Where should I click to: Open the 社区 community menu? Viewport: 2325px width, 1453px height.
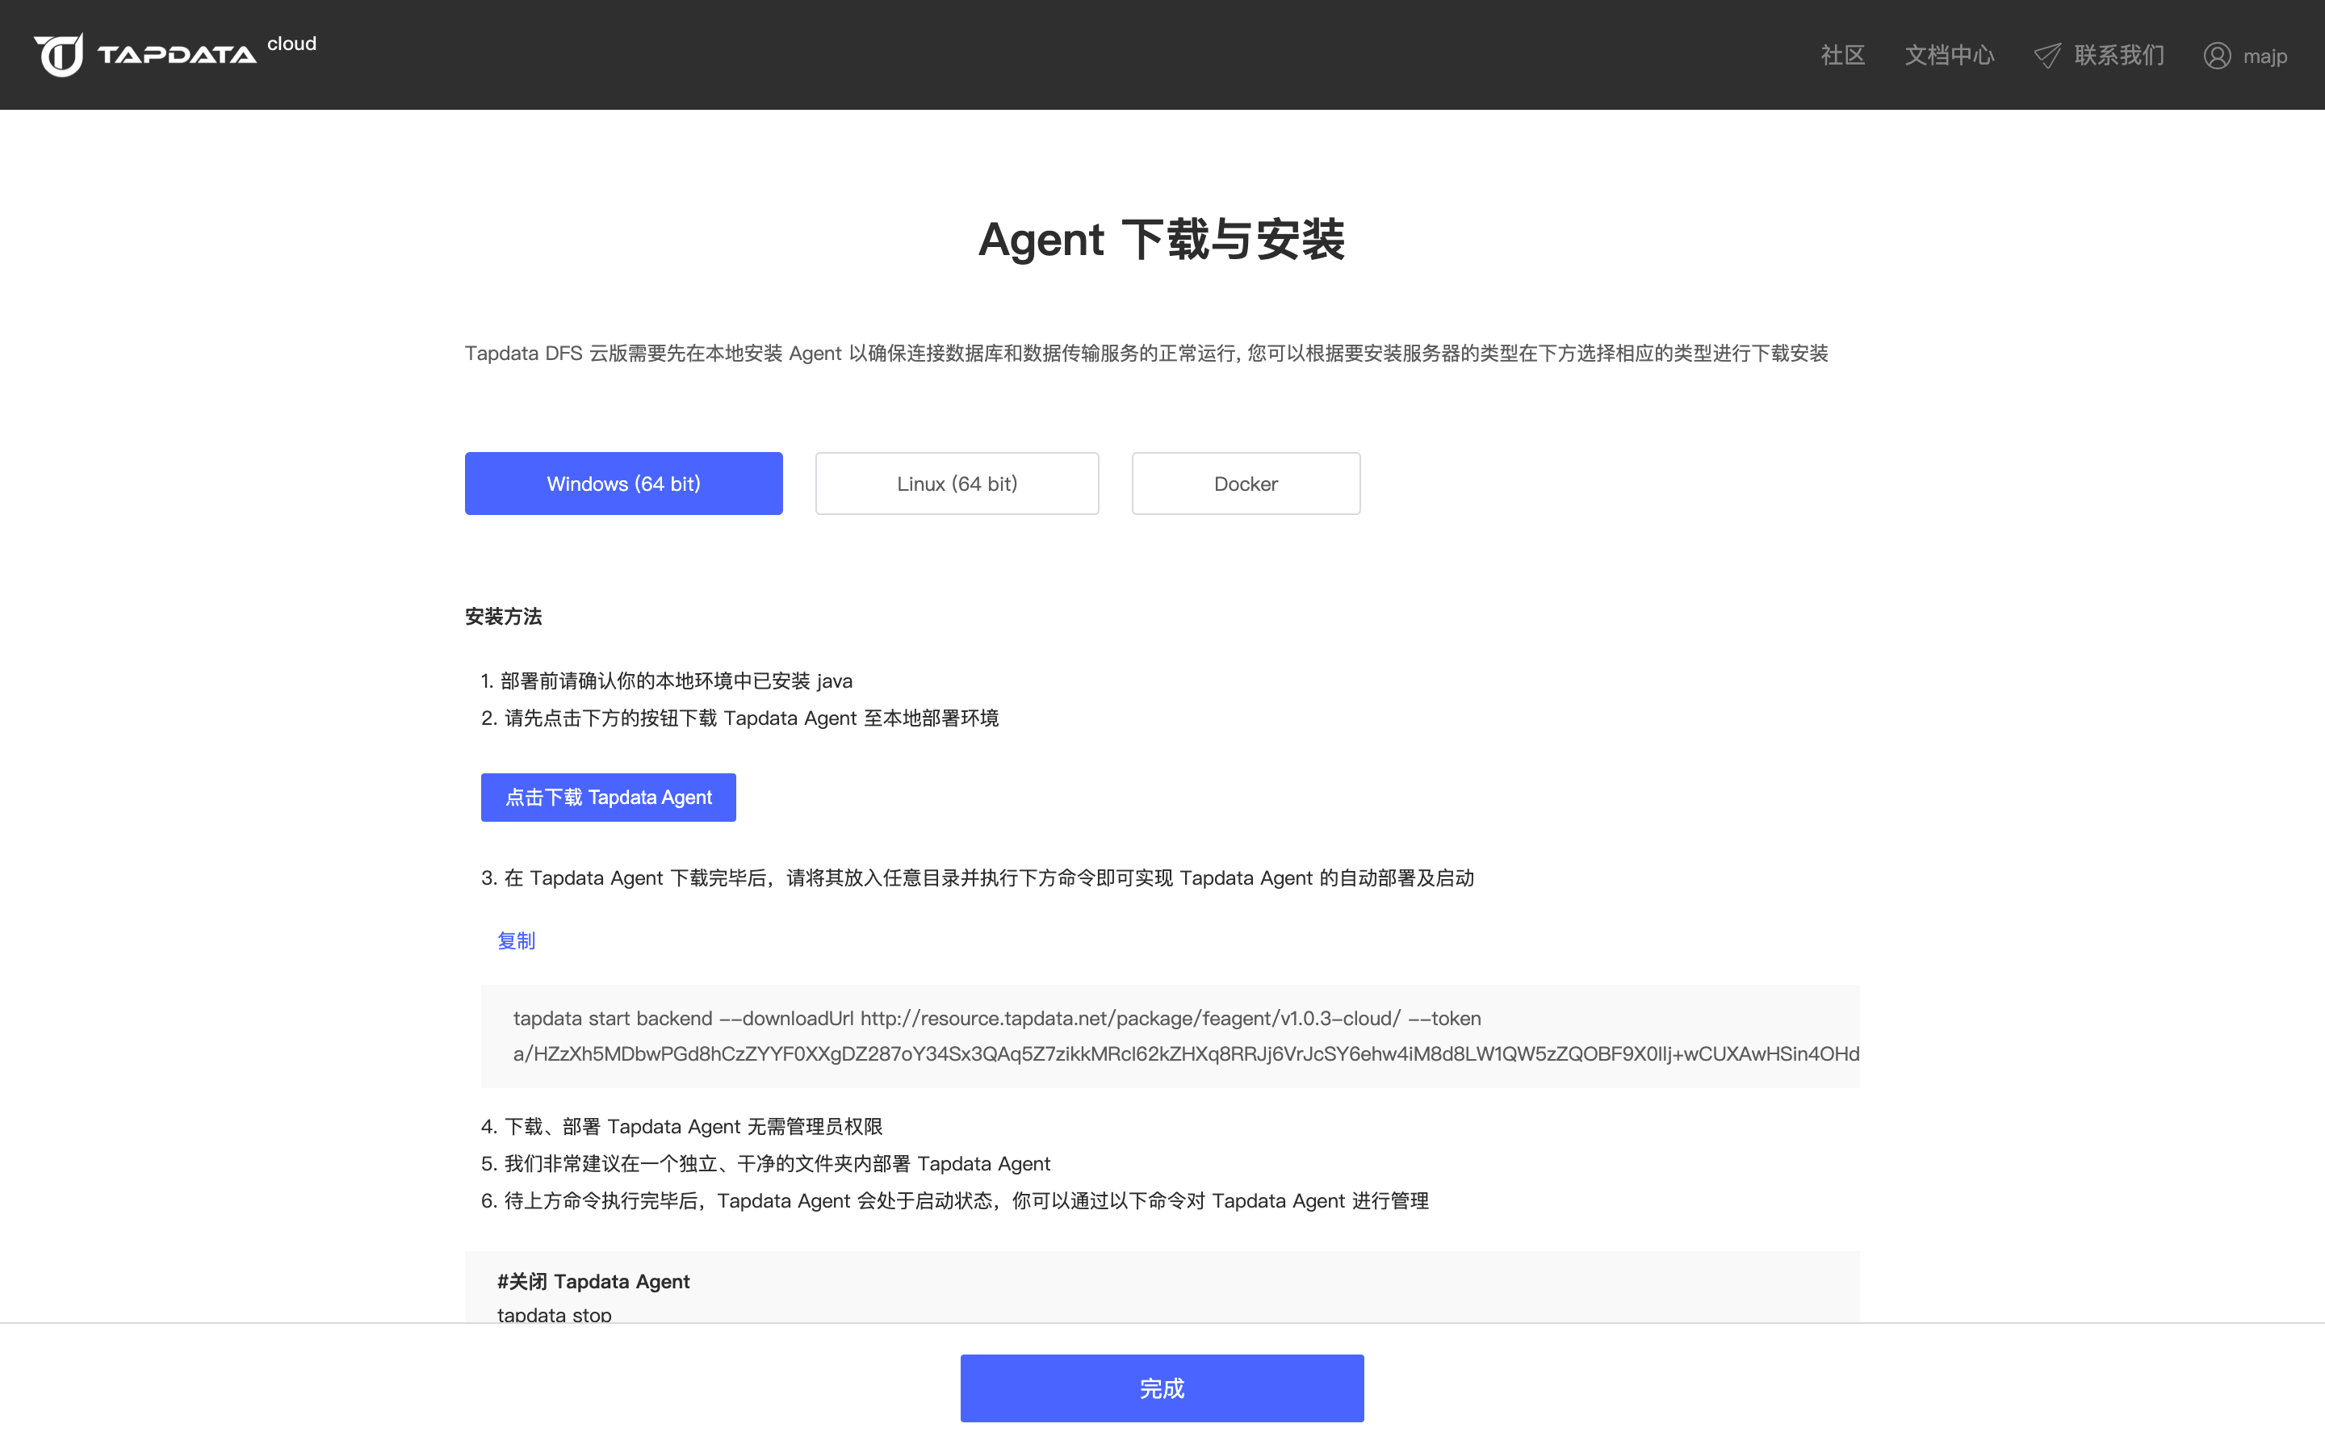coord(1841,56)
